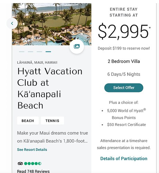Click the previous image arrow
This screenshot has height=173, width=159.
click(x=12, y=24)
